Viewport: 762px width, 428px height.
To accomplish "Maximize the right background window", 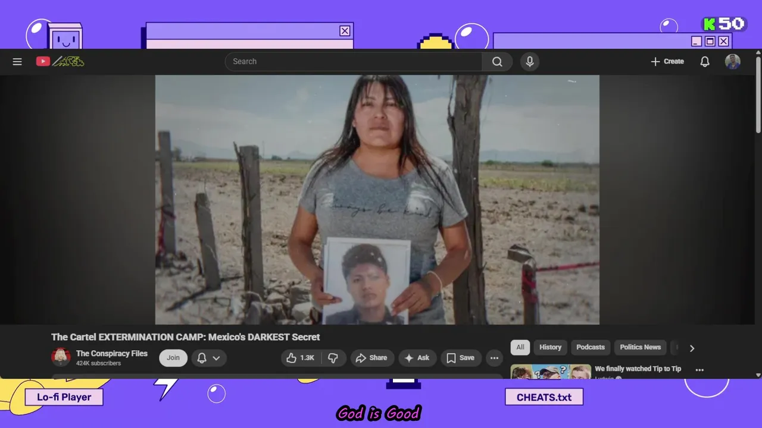I will point(710,41).
